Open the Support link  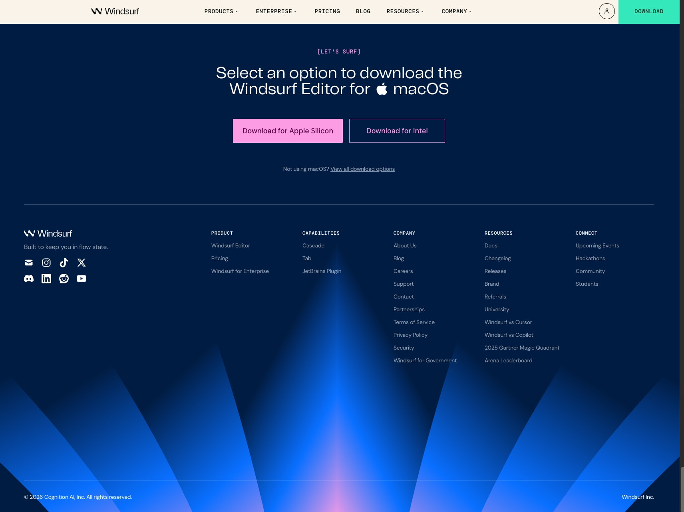click(404, 284)
